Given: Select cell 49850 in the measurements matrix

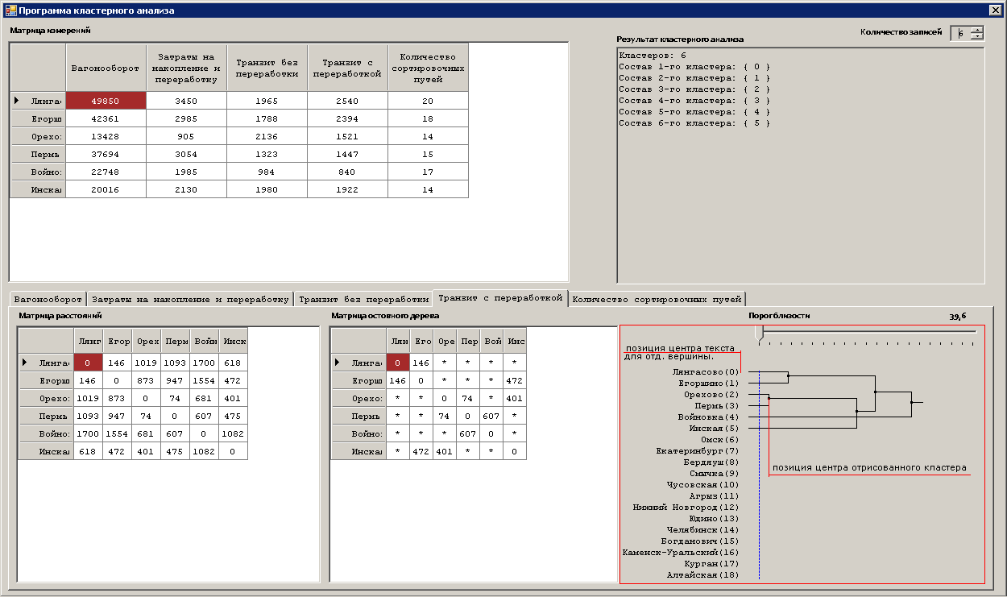Looking at the screenshot, I should (106, 101).
